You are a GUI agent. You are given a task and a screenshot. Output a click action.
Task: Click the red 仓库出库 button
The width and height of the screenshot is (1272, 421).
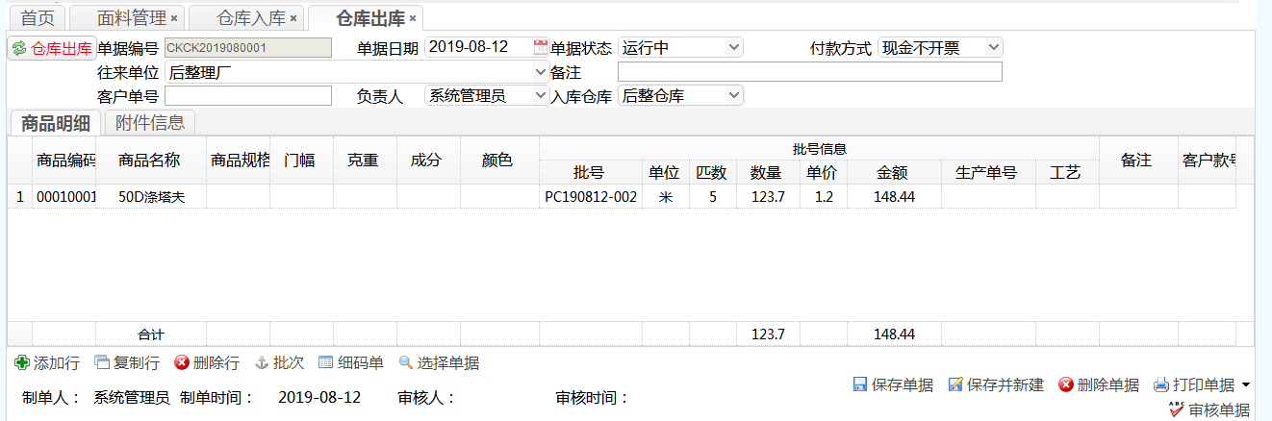tap(51, 49)
